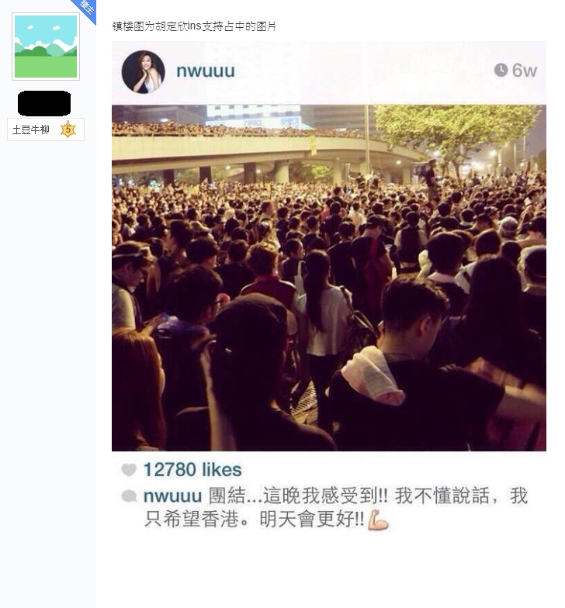
Task: Click the green tree in the photo
Action: 456,132
